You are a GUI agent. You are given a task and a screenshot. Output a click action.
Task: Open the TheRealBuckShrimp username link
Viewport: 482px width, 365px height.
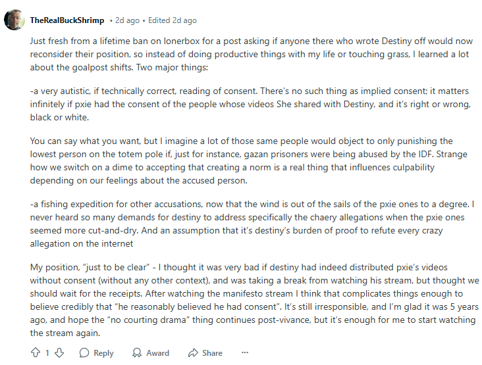click(x=67, y=20)
